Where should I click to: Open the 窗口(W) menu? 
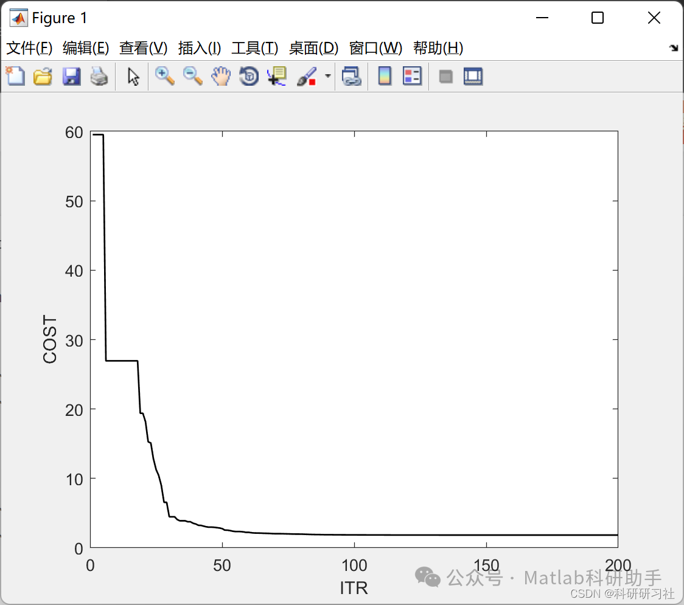pos(375,48)
